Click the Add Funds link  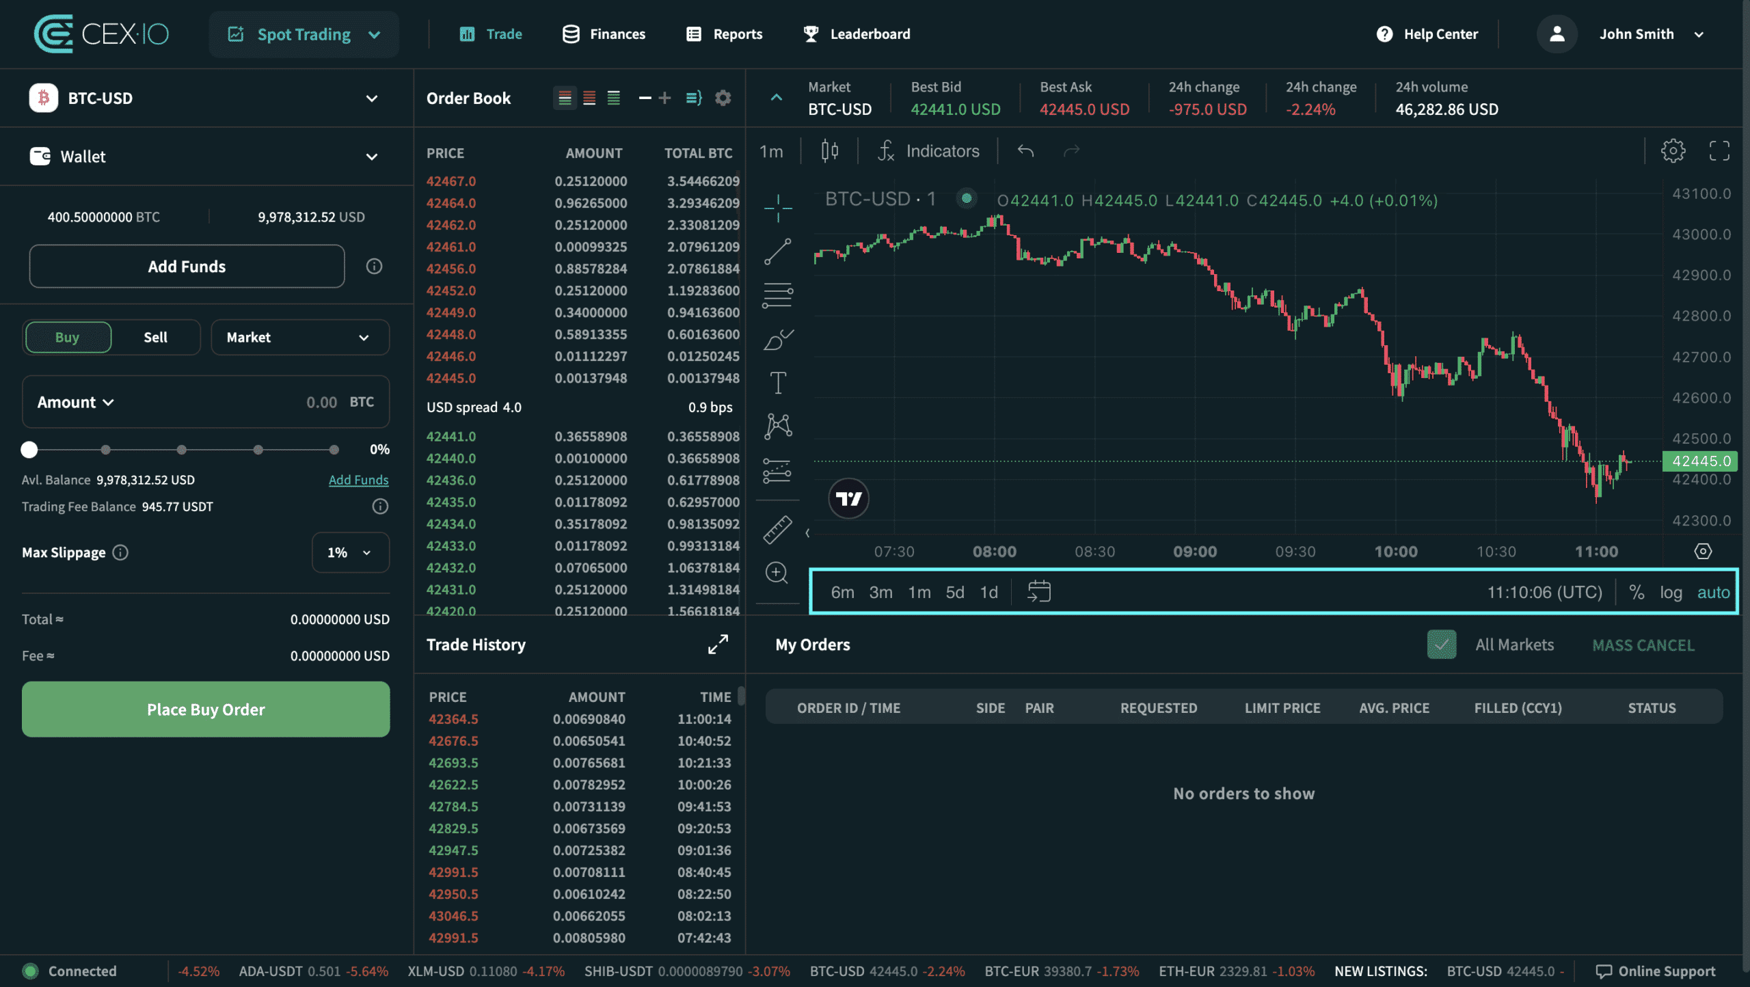[x=358, y=480]
